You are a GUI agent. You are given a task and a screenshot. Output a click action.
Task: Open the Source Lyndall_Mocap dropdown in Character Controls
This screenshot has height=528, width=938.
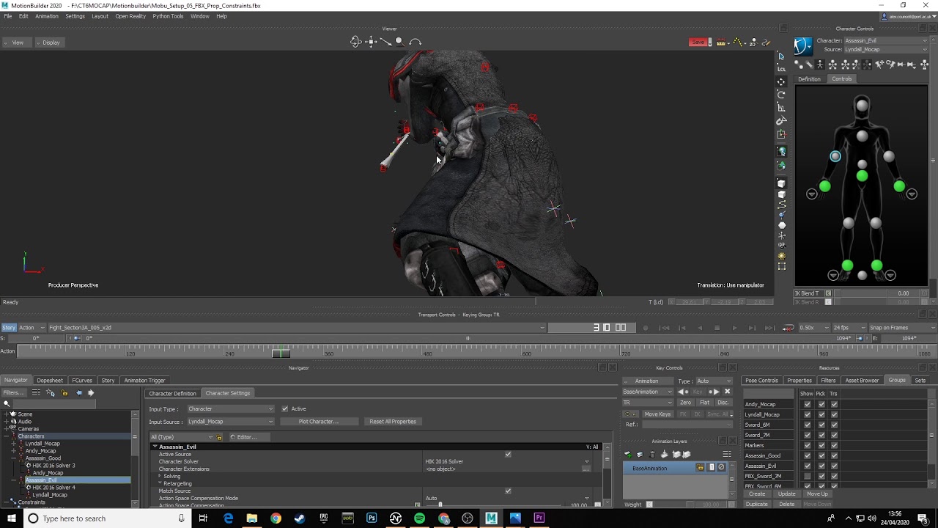coord(886,49)
